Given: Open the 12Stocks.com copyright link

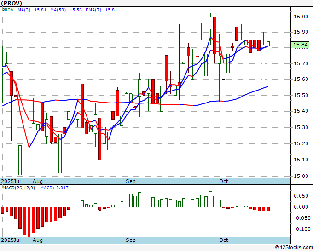Looking at the screenshot, I should (294, 248).
